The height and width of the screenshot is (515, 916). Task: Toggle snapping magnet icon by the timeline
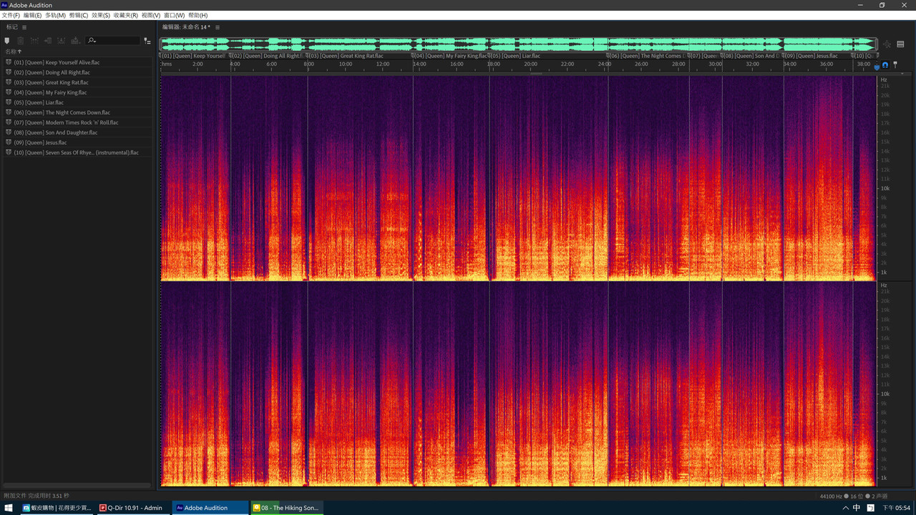pos(885,65)
